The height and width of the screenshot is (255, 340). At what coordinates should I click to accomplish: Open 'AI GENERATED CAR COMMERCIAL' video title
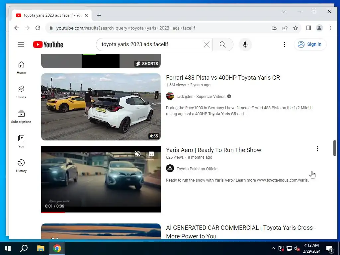point(241,232)
